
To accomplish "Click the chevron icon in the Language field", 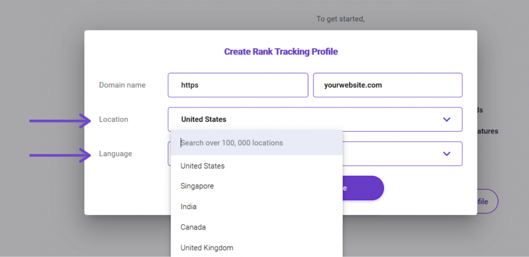I will click(x=447, y=154).
